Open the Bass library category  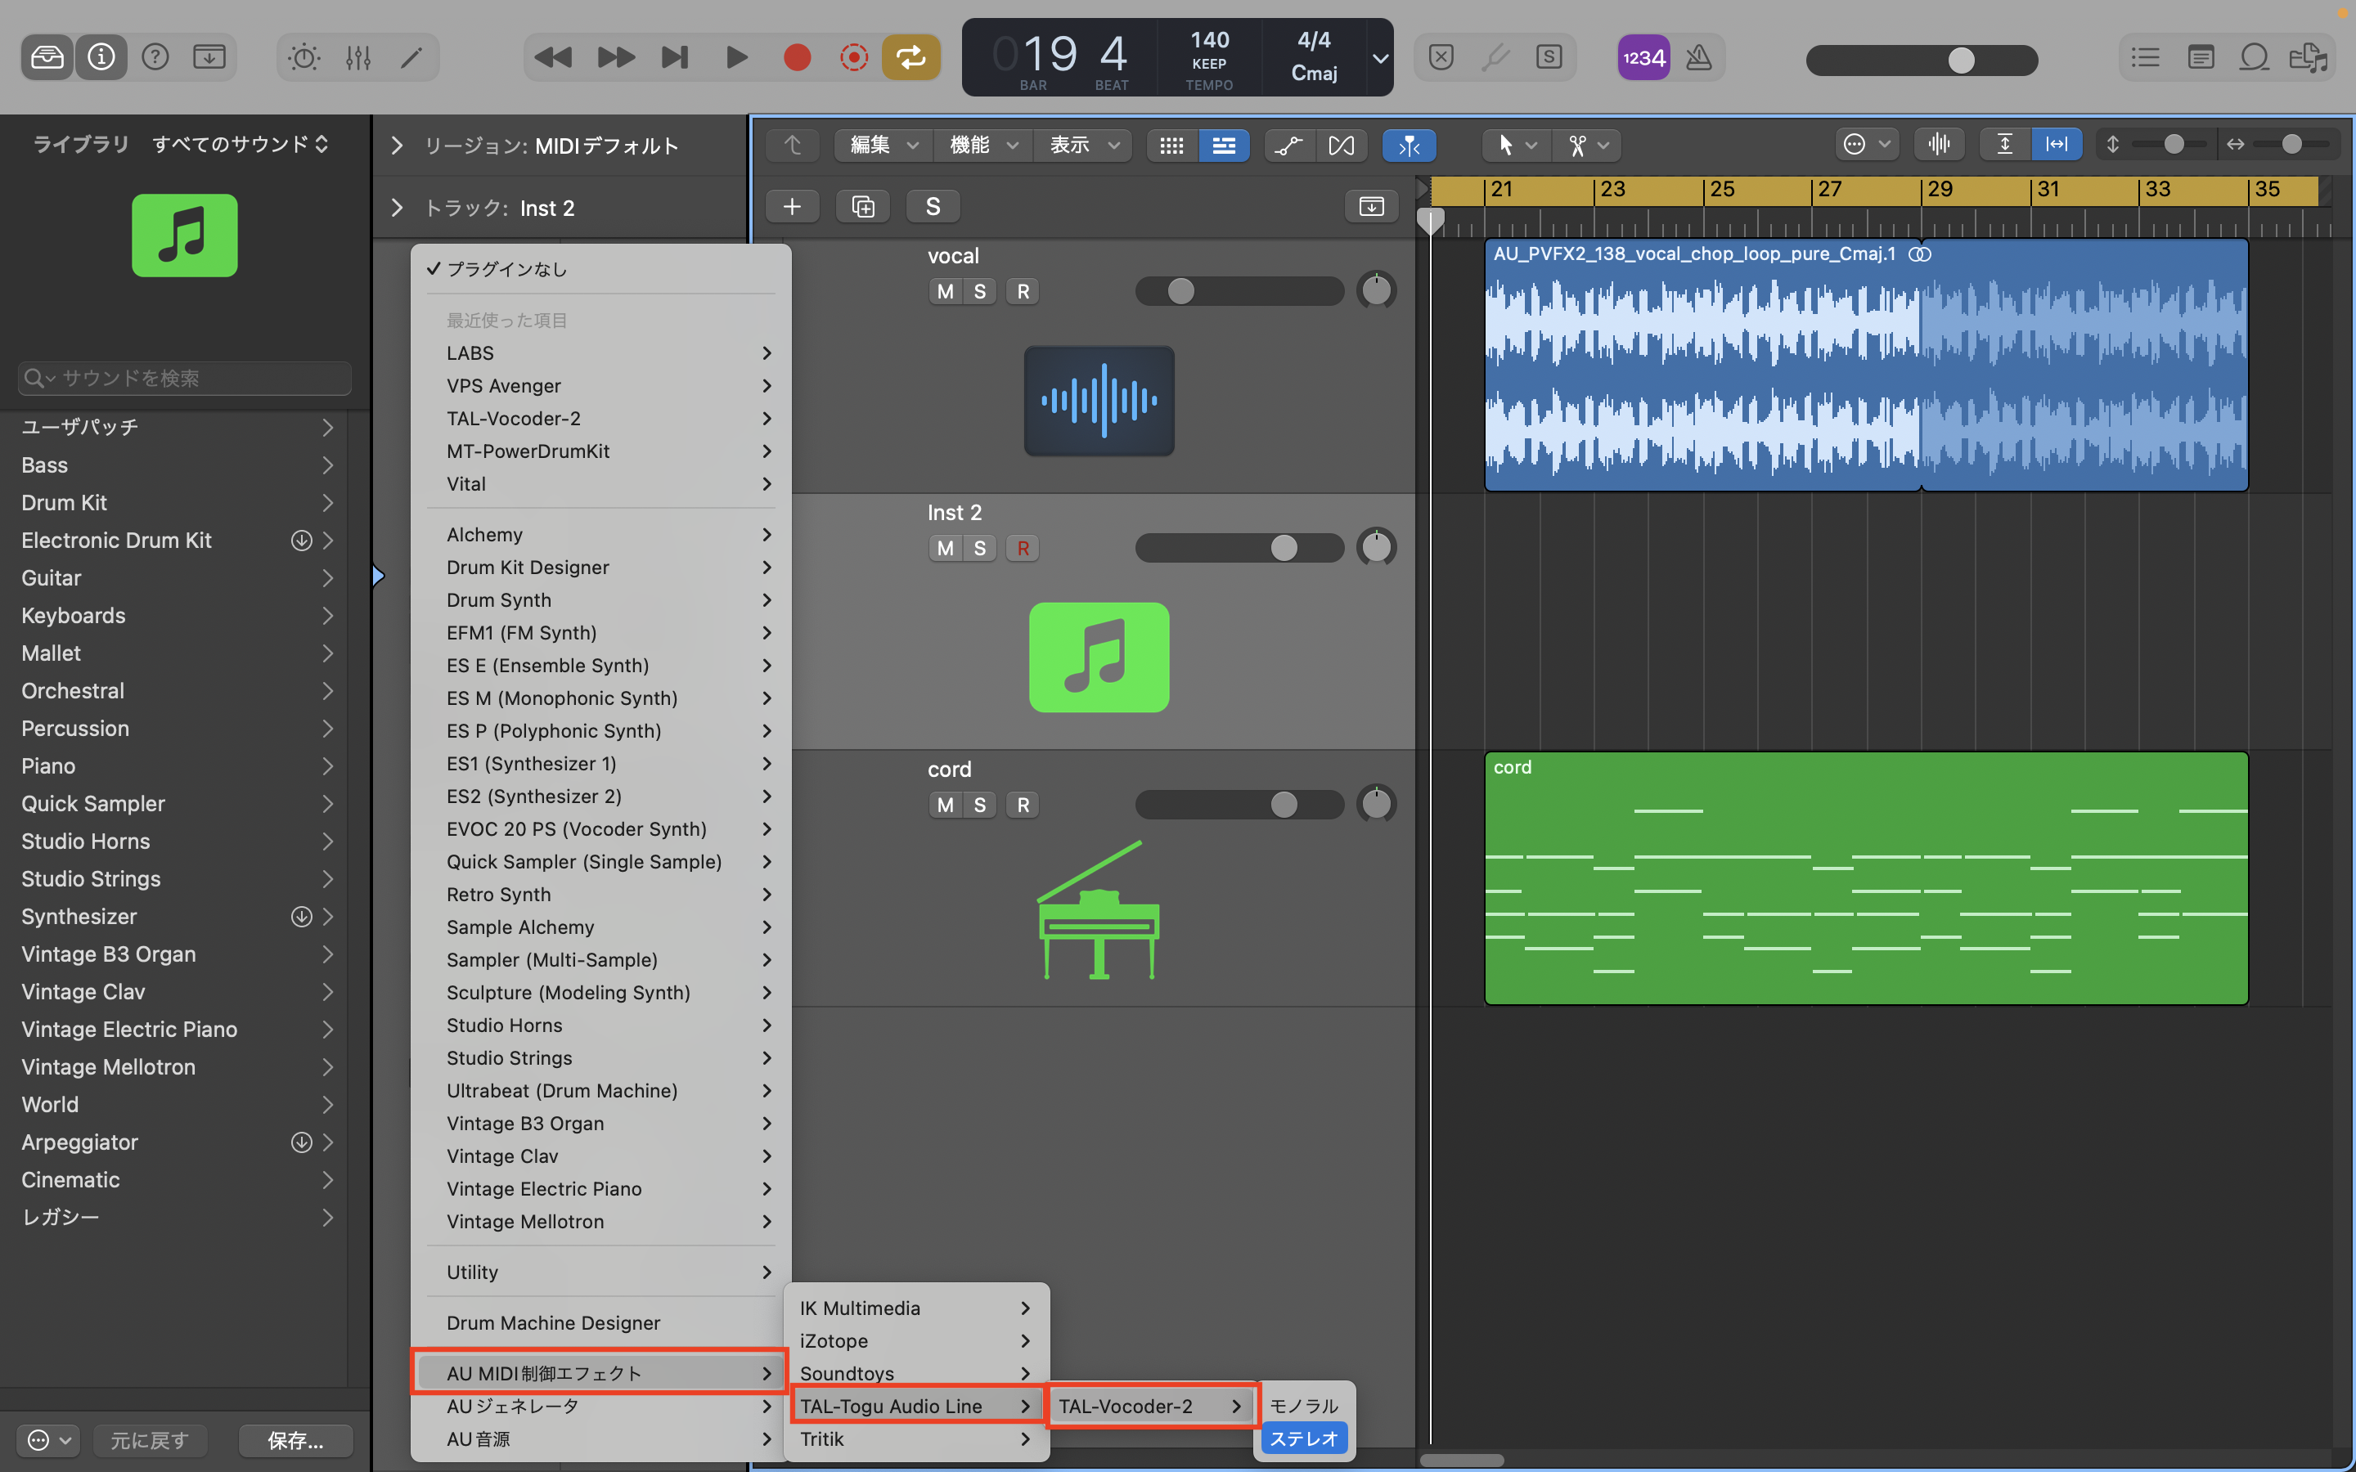coord(175,465)
